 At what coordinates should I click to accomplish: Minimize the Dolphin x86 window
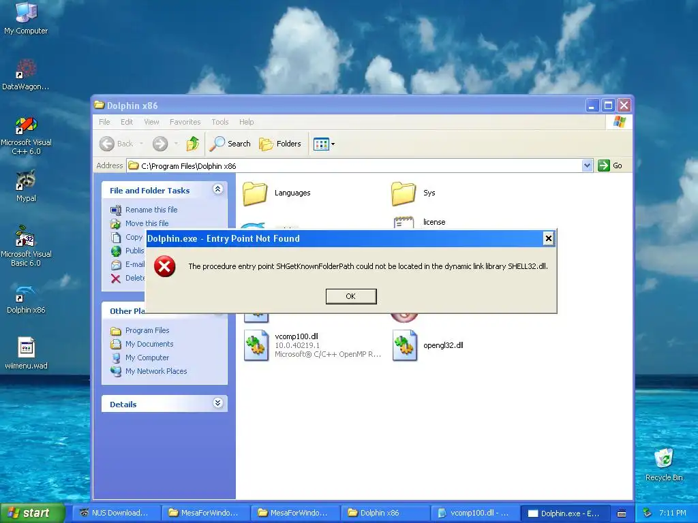click(x=592, y=106)
